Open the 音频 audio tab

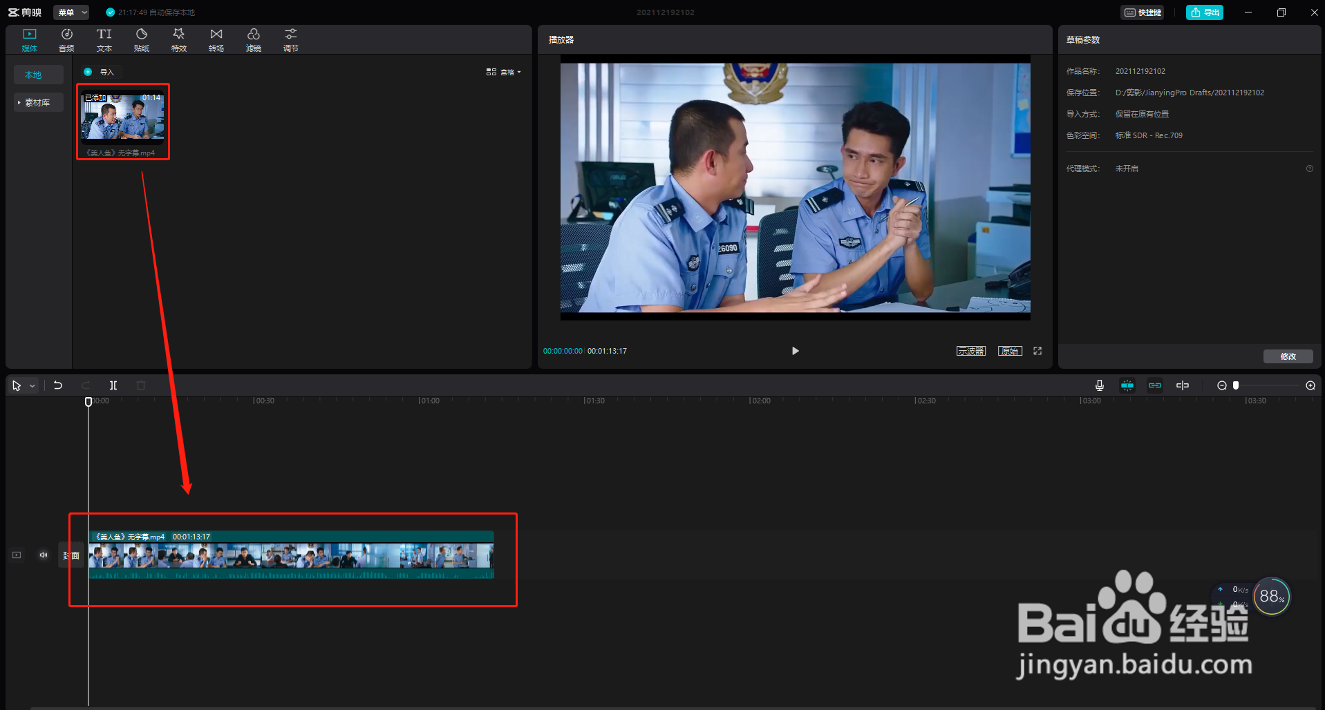click(x=66, y=40)
